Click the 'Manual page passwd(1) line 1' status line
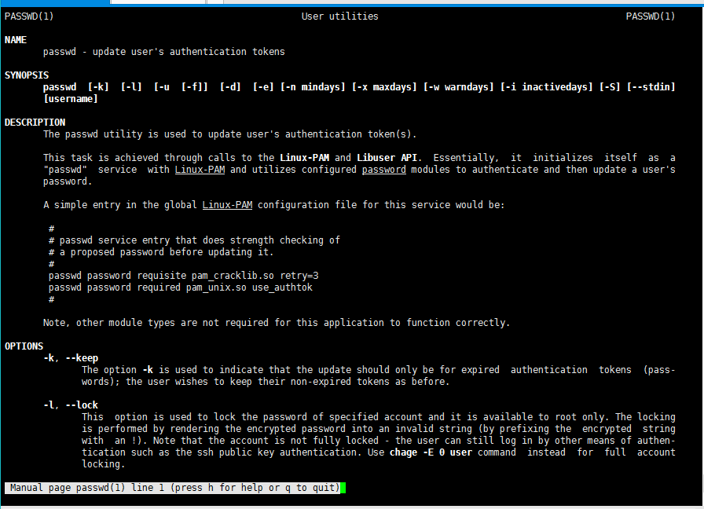The width and height of the screenshot is (704, 509). 173,488
